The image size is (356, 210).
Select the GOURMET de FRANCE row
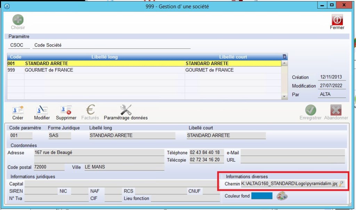[x=104, y=70]
